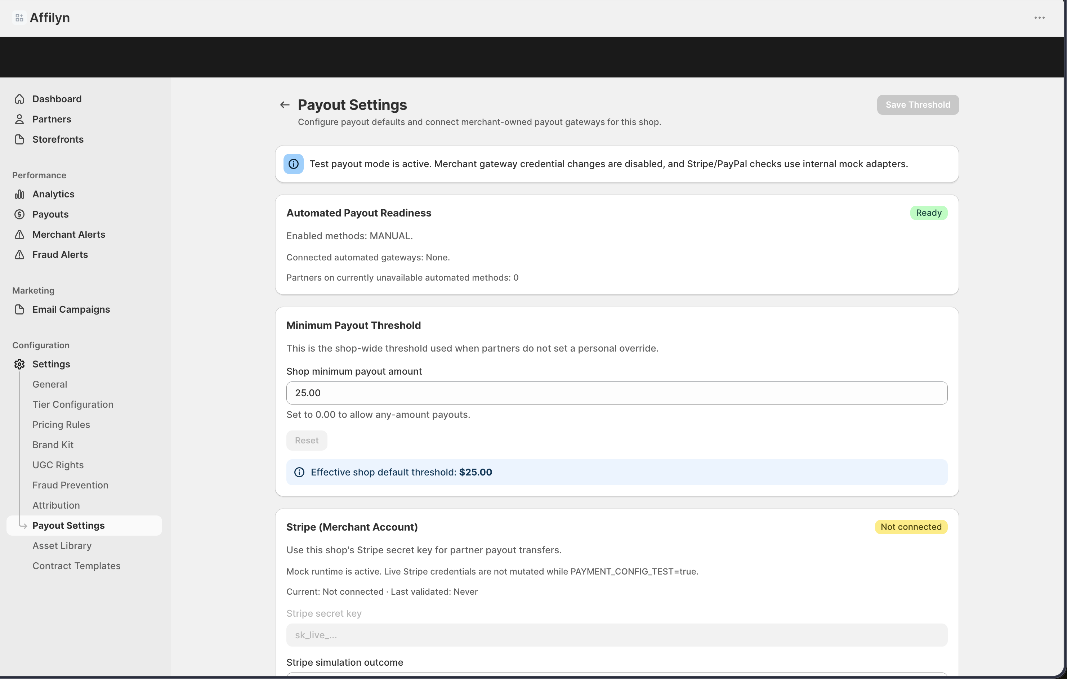Click the back arrow beside Payout Settings

(x=285, y=105)
